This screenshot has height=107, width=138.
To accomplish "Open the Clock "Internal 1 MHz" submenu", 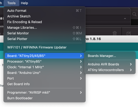I will (45, 67).
